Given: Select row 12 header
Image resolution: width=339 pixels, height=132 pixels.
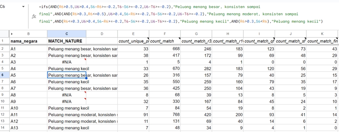Looking at the screenshot, I should pyautogui.click(x=4, y=115).
